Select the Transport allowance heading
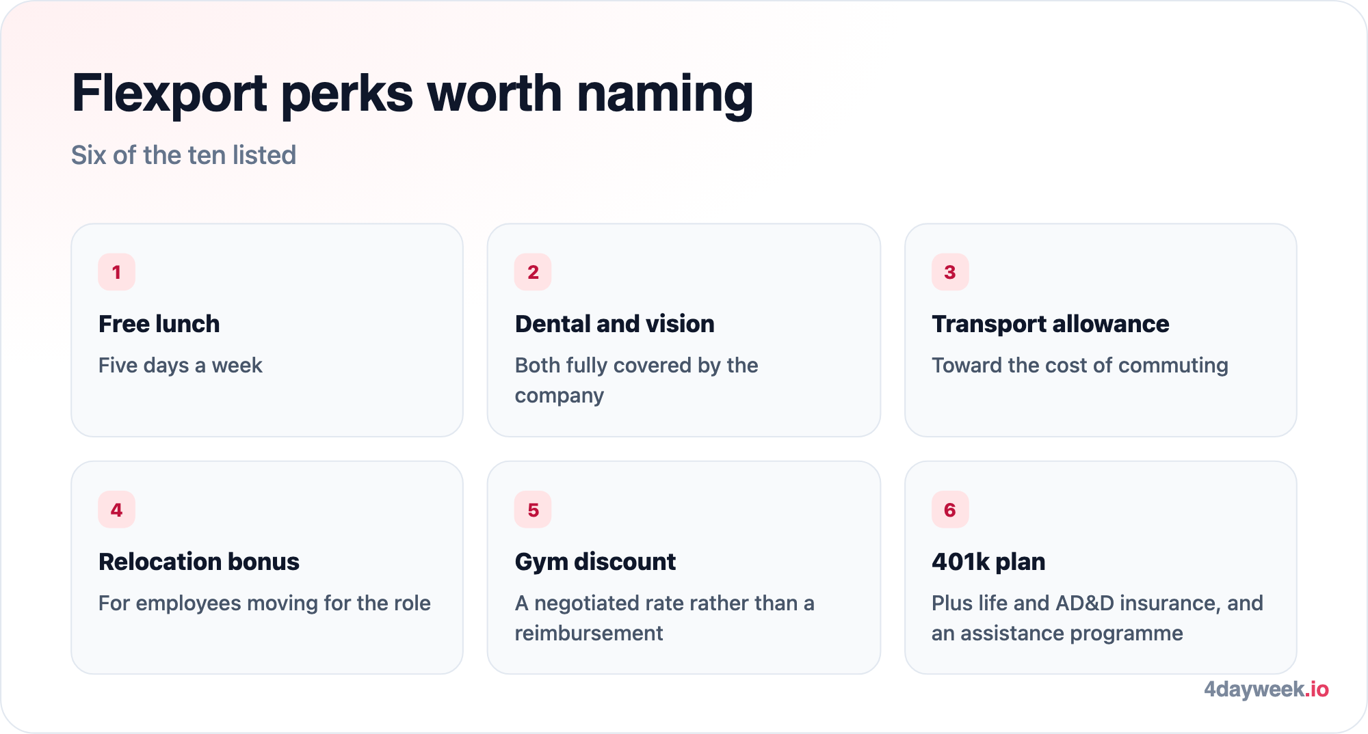This screenshot has width=1368, height=734. (1051, 324)
